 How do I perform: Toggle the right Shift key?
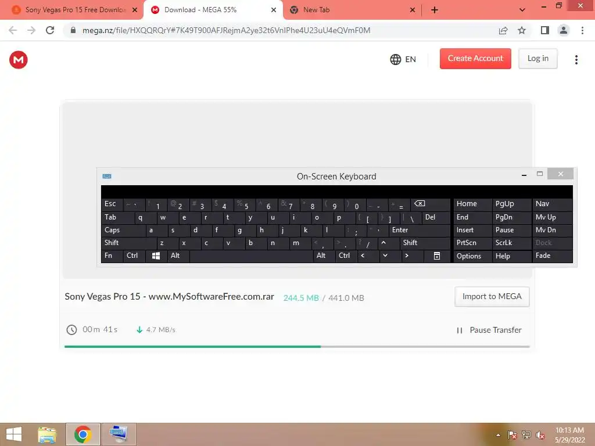click(x=425, y=243)
